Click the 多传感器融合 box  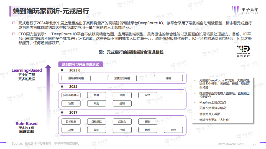tap(71, 95)
